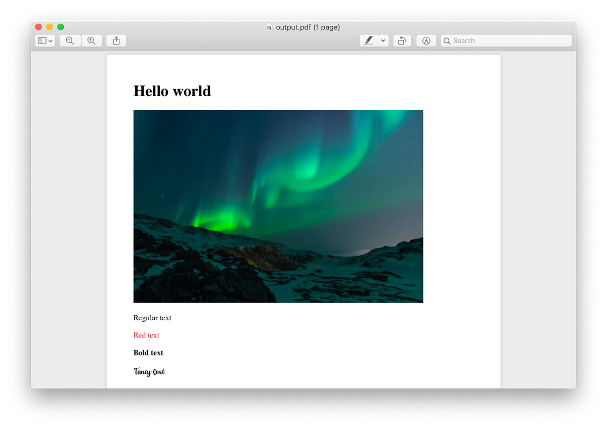
Task: Focus the Search field
Action: coord(506,41)
